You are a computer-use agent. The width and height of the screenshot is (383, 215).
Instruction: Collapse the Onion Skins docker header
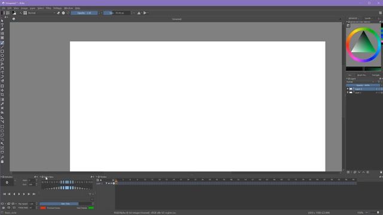coord(41,177)
